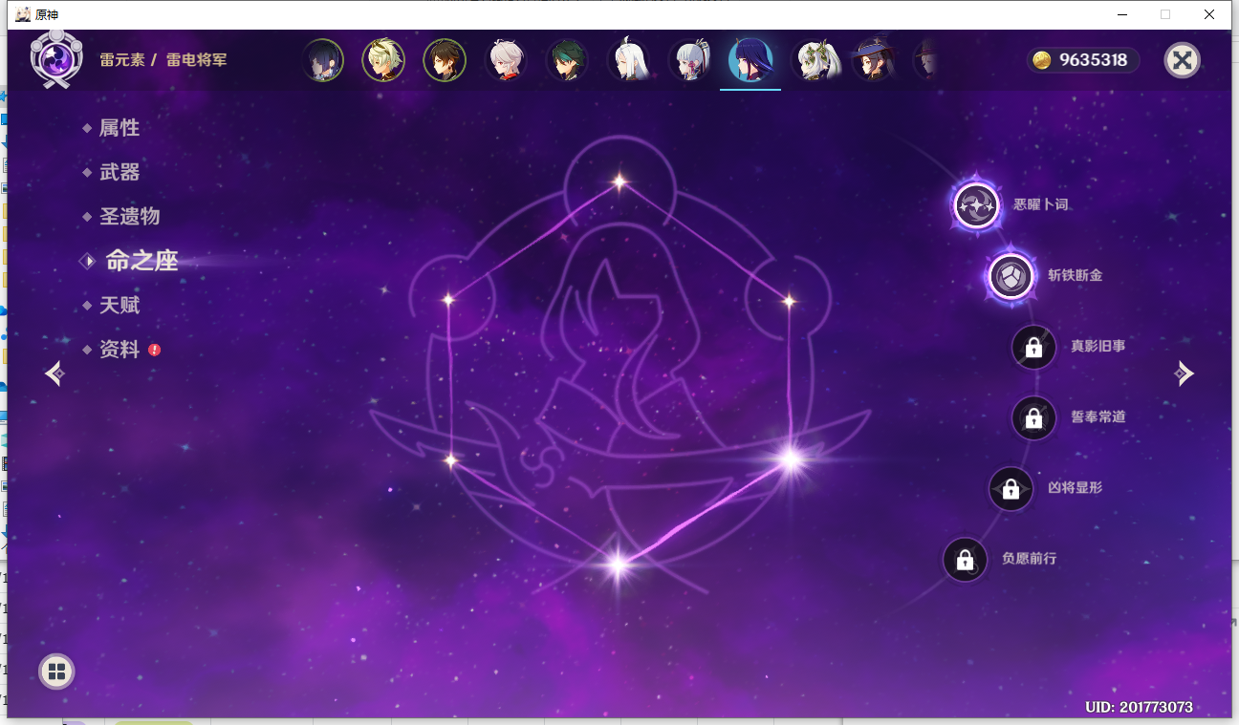Click the UID: 201773073 text
Screen dimensions: 1239x725
(x=1139, y=708)
